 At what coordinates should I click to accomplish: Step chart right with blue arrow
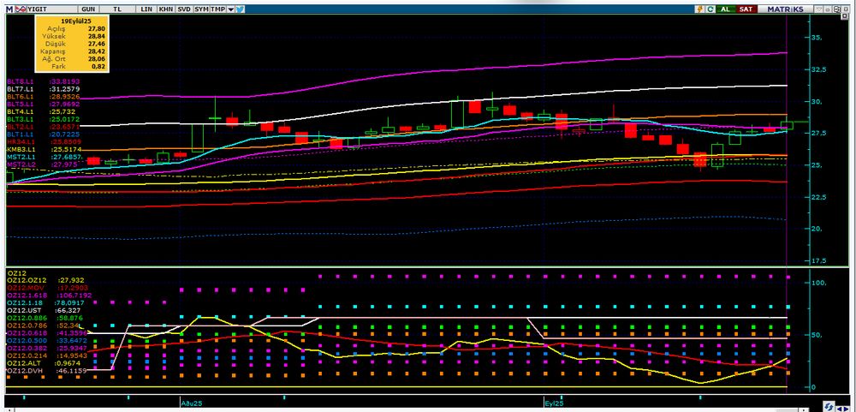[x=847, y=409]
